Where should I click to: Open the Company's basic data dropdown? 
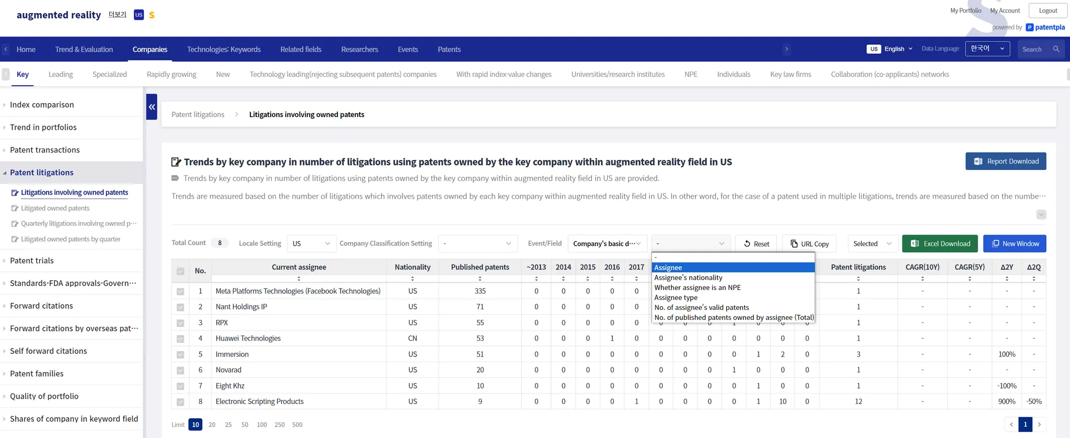tap(607, 244)
